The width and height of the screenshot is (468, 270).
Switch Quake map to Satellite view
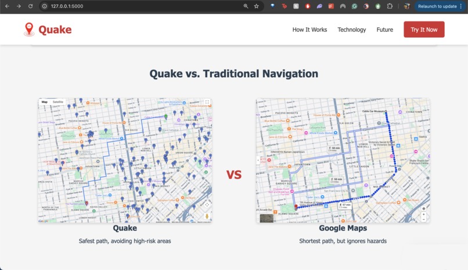pyautogui.click(x=58, y=102)
